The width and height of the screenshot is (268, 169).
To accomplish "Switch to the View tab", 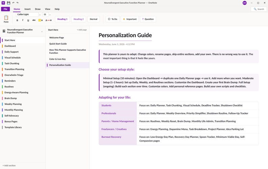I will click(48, 9).
